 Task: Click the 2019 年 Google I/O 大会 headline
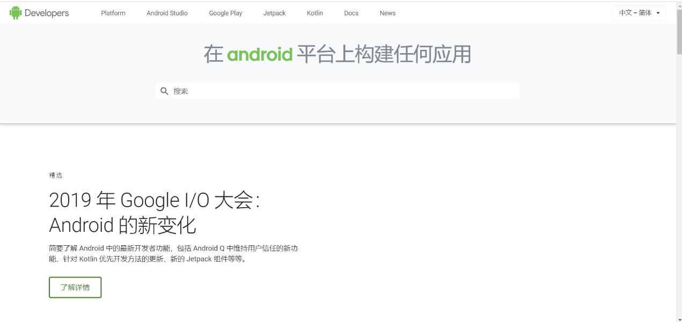[156, 200]
